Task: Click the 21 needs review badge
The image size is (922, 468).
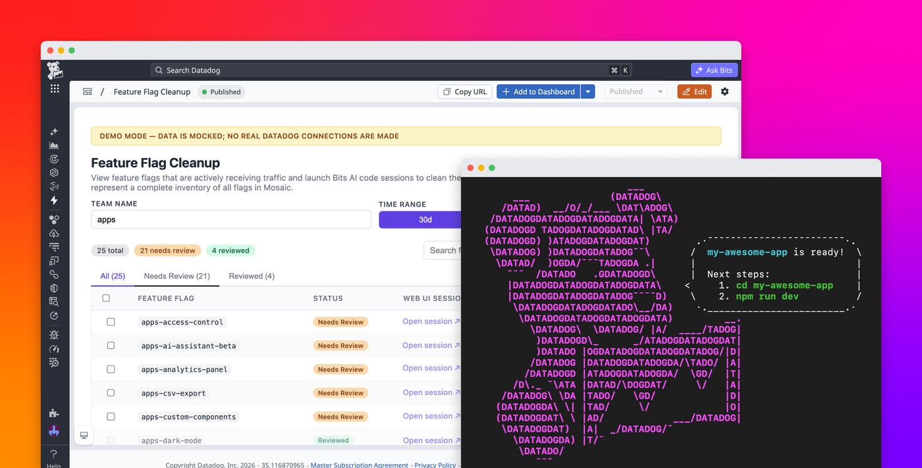Action: point(168,250)
